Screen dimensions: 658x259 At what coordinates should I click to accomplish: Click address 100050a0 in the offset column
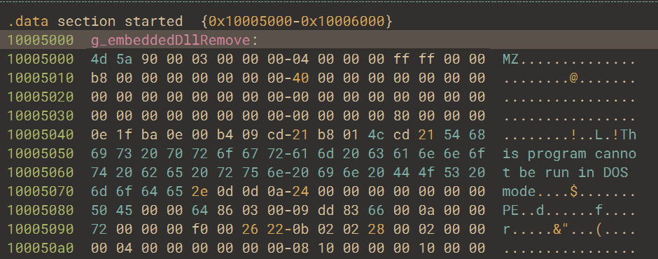coord(41,248)
